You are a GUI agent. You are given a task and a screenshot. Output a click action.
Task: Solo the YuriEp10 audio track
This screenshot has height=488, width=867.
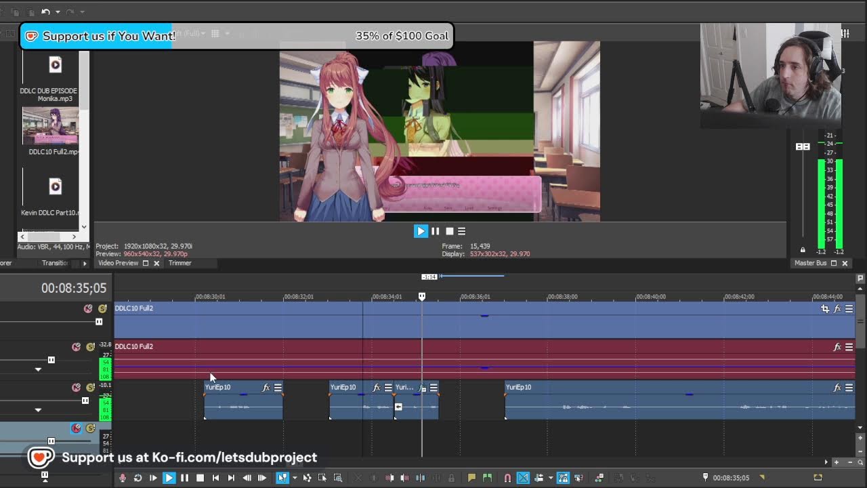90,388
